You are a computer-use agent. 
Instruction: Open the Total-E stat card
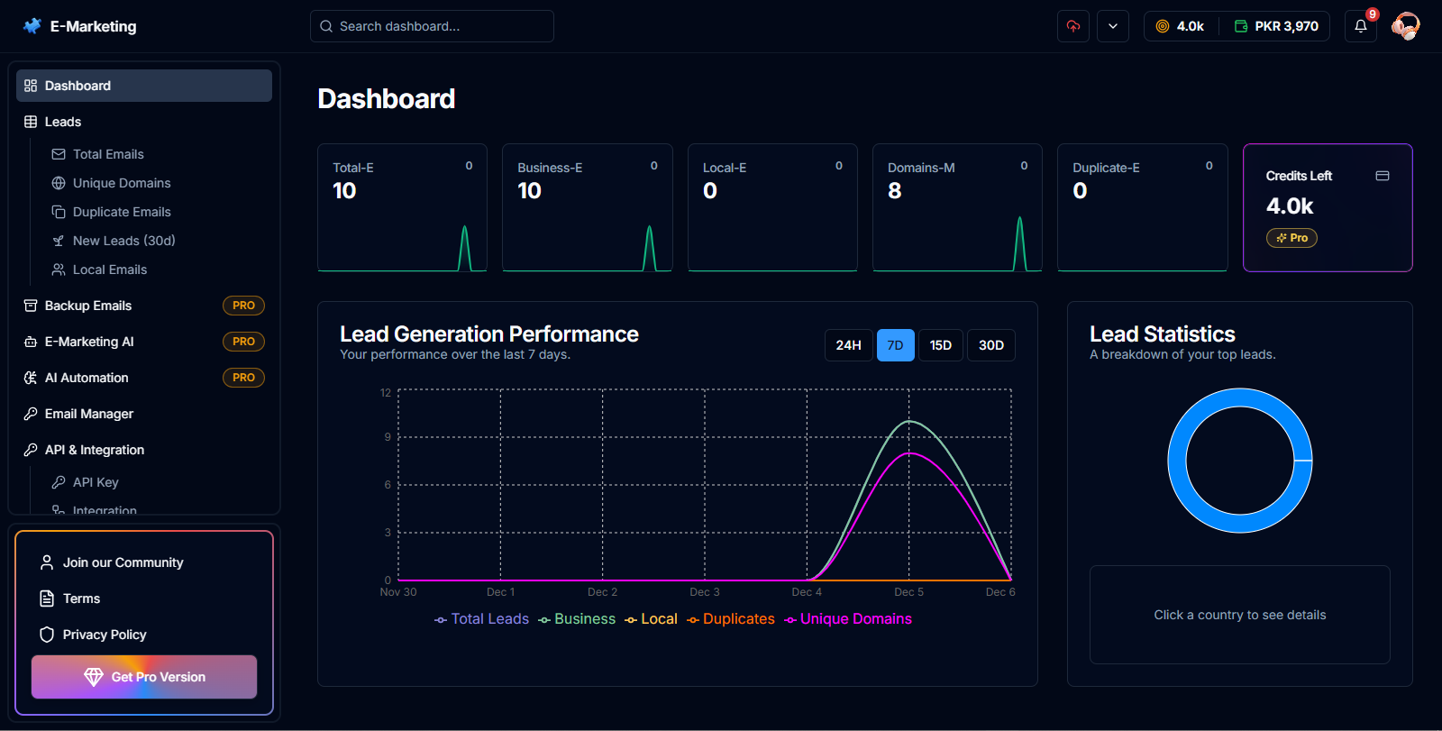tap(402, 207)
